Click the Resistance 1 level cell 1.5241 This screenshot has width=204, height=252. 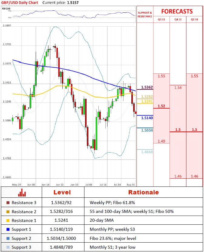[x=61, y=220]
